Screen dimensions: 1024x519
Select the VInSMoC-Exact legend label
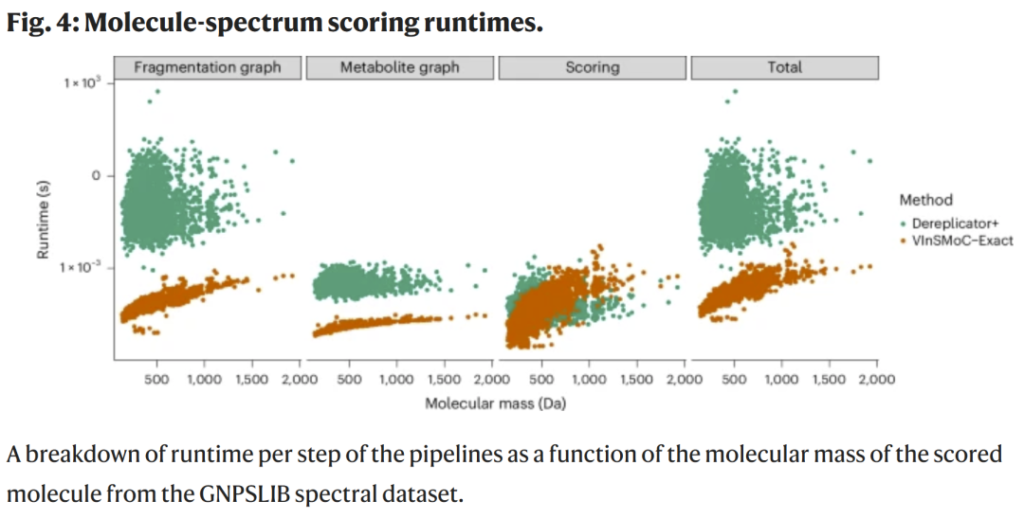(x=962, y=241)
